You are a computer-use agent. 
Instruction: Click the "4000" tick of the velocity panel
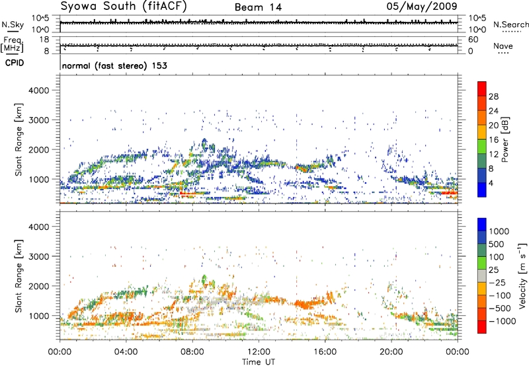point(39,227)
